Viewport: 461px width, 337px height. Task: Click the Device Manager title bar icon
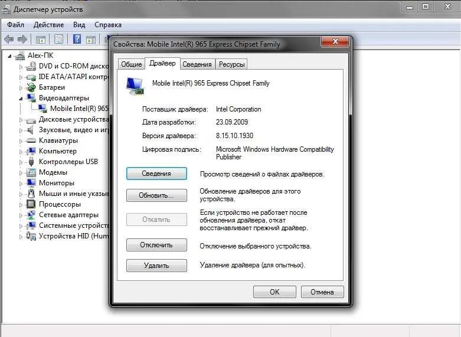click(x=5, y=9)
